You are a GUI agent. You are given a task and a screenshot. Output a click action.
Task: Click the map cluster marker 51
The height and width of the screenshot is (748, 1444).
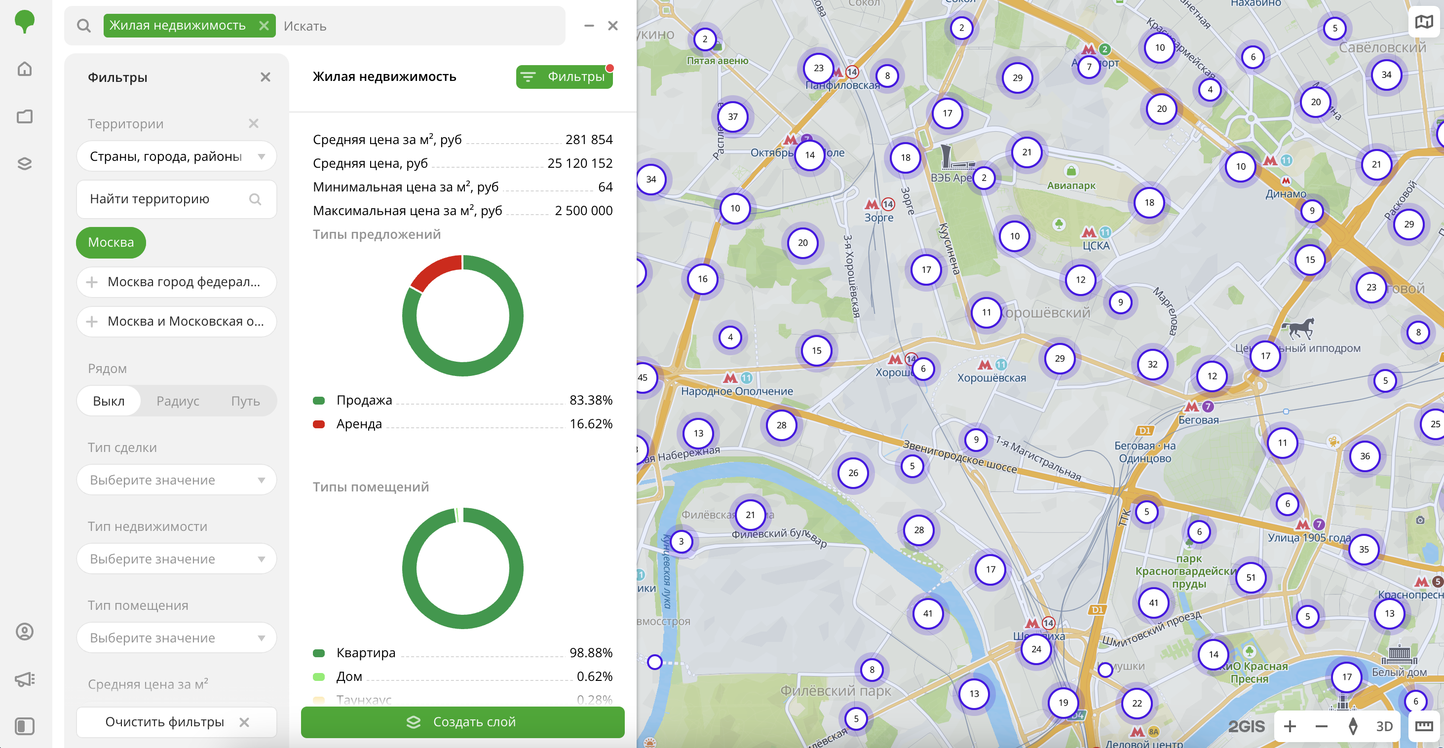(1251, 578)
